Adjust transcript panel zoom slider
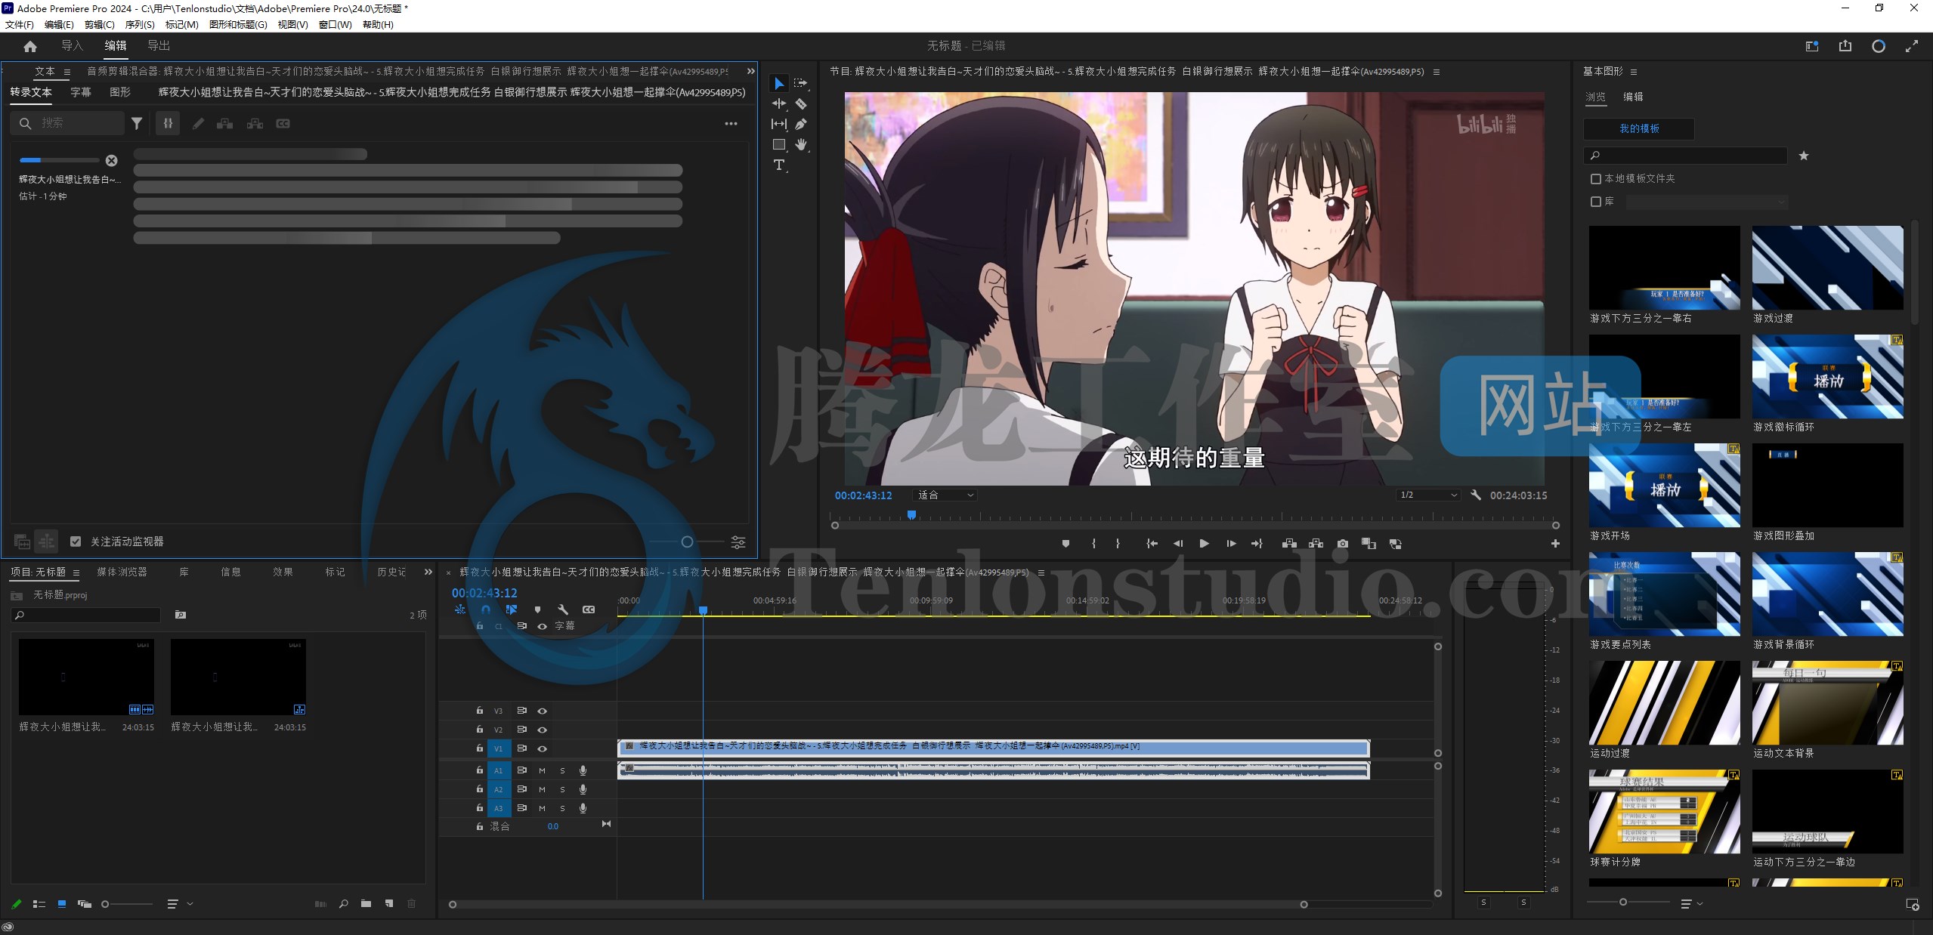Screen dimensions: 1933x935 tap(687, 542)
